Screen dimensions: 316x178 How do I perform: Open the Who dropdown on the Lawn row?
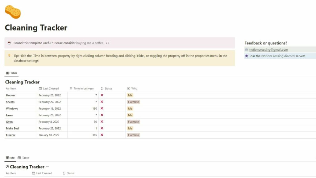click(x=130, y=115)
